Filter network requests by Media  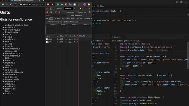click(x=68, y=19)
